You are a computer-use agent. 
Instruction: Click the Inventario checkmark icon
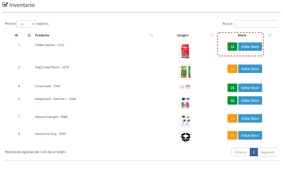pos(5,5)
